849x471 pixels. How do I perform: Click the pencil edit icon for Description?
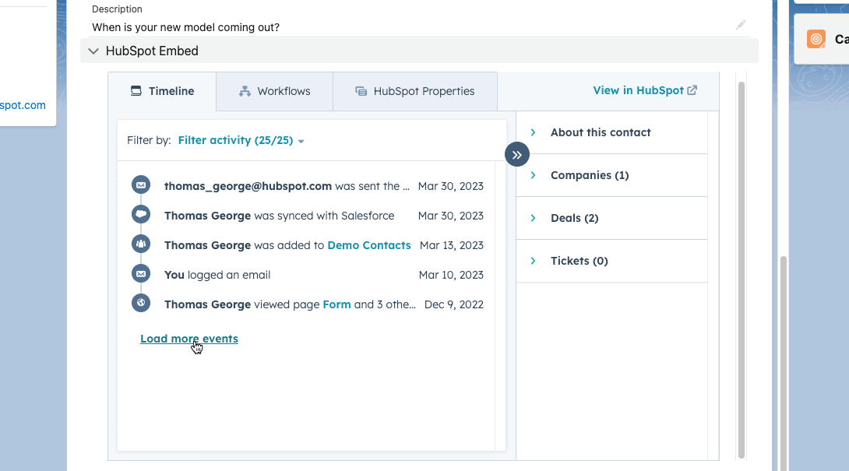[x=741, y=25]
